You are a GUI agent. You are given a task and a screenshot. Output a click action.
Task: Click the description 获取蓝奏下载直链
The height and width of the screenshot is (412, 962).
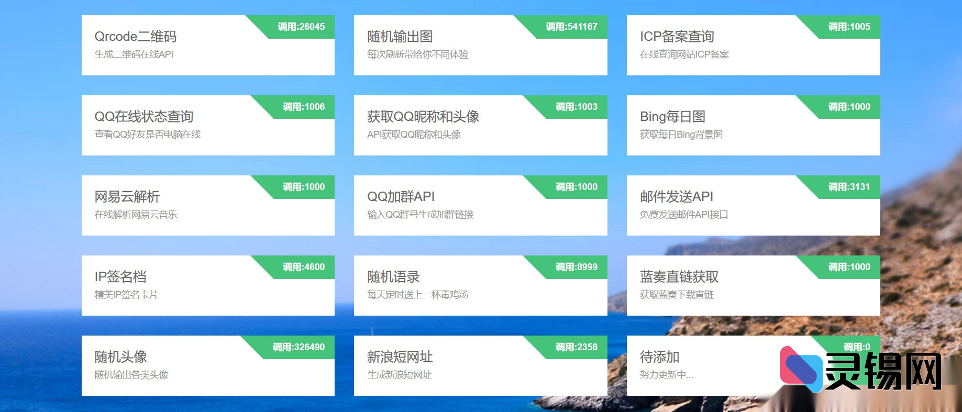(676, 295)
